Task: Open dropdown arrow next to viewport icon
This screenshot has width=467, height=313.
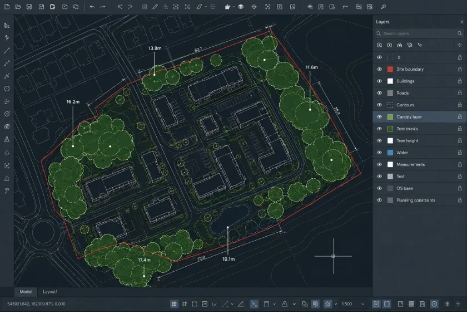Action: [x=274, y=304]
